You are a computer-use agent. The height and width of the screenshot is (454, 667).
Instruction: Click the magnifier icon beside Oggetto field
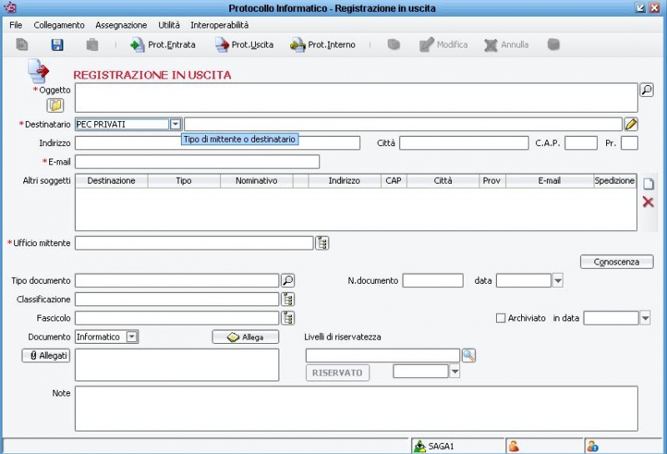(646, 90)
